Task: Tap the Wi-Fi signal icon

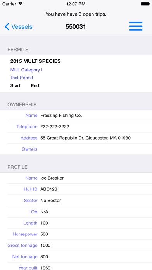Action: coord(21,3)
